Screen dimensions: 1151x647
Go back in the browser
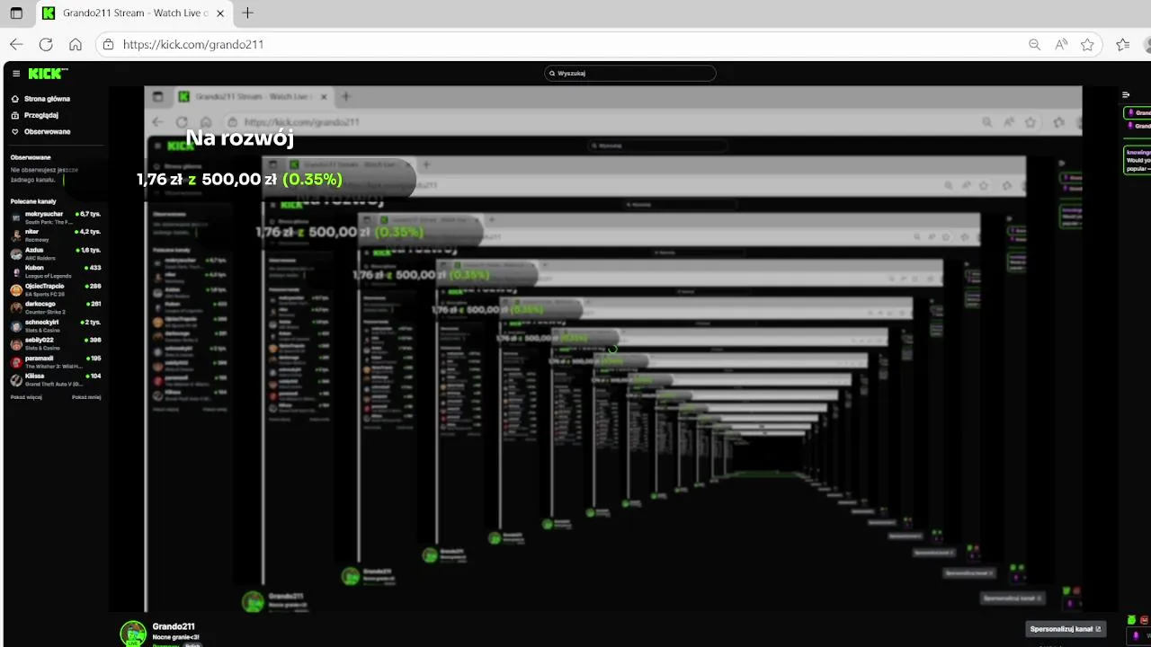click(16, 44)
